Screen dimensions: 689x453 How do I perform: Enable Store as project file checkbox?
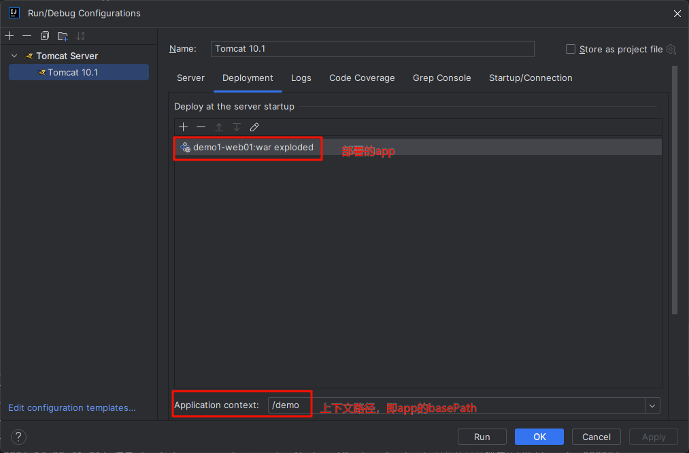coord(571,49)
